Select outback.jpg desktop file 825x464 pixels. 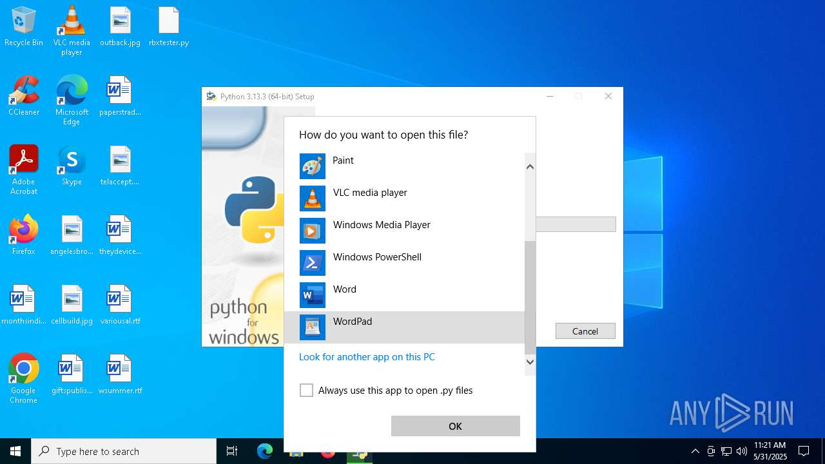pos(120,27)
